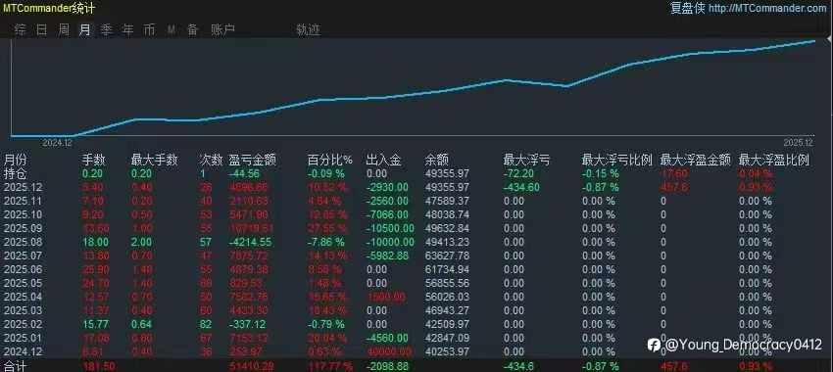
Task: Select the 月 monthly tab
Action: click(x=84, y=30)
